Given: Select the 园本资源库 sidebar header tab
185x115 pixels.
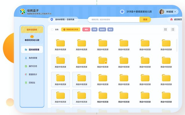Looking at the screenshot, I should pos(32,29).
